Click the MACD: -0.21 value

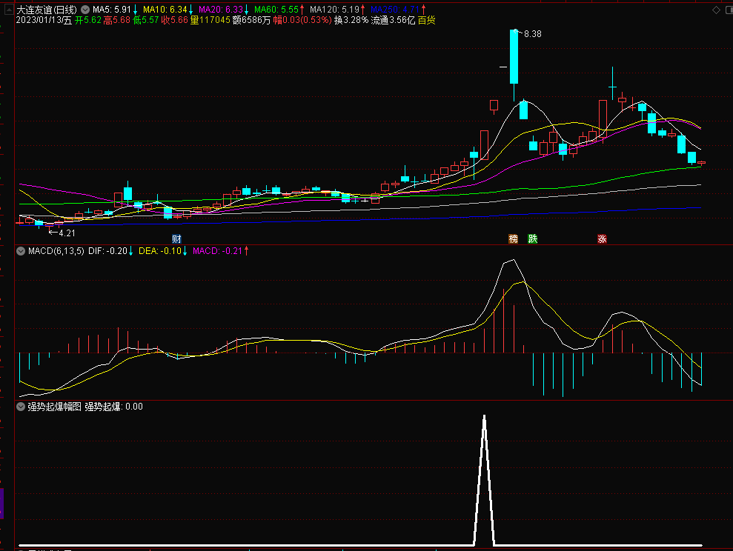pos(217,251)
